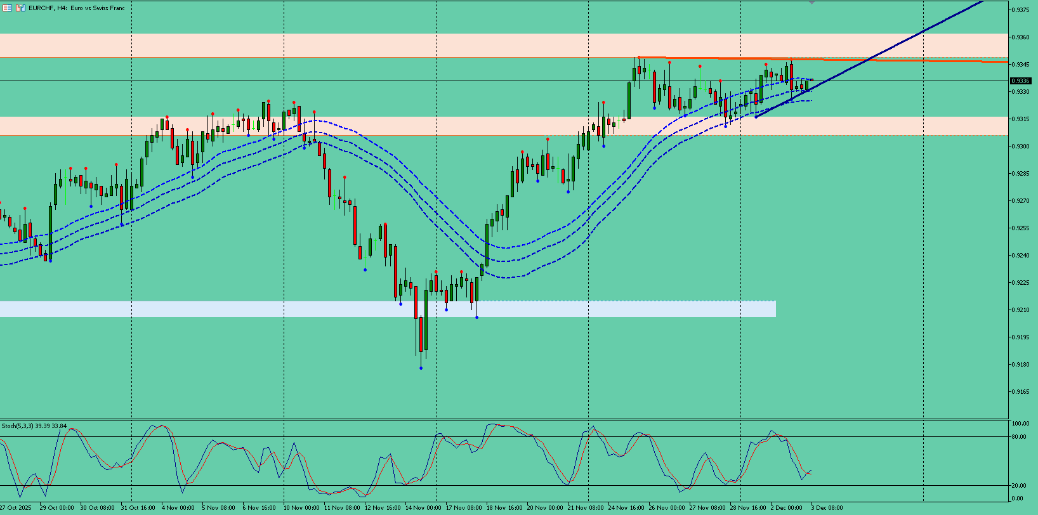Click the 14 Nov 00:00 time label
The width and height of the screenshot is (1038, 515).
(x=423, y=507)
